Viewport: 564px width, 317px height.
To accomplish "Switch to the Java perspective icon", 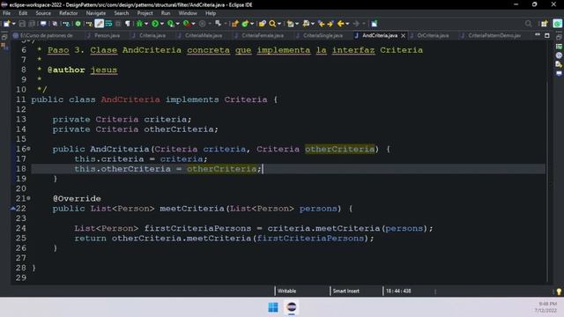I will pos(558,24).
